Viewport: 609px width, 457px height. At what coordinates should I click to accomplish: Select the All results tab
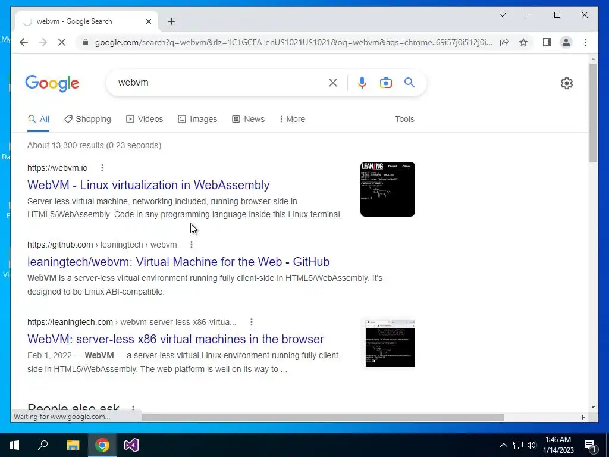[39, 119]
